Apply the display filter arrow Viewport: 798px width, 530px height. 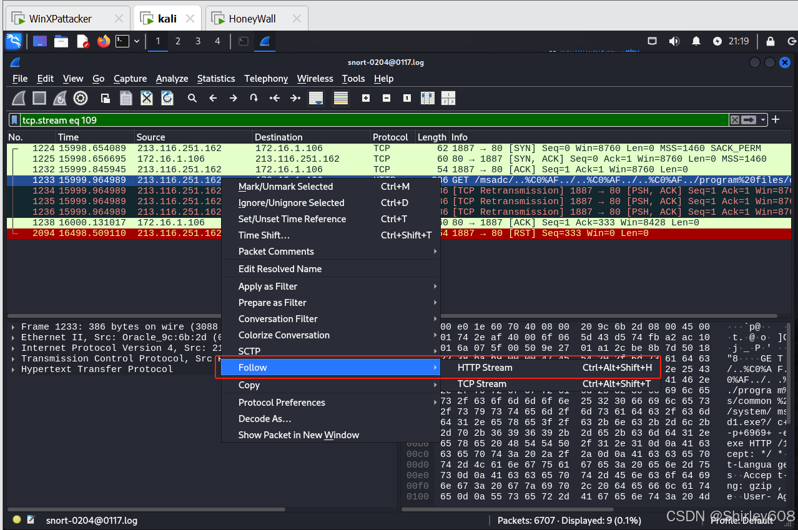coord(749,120)
